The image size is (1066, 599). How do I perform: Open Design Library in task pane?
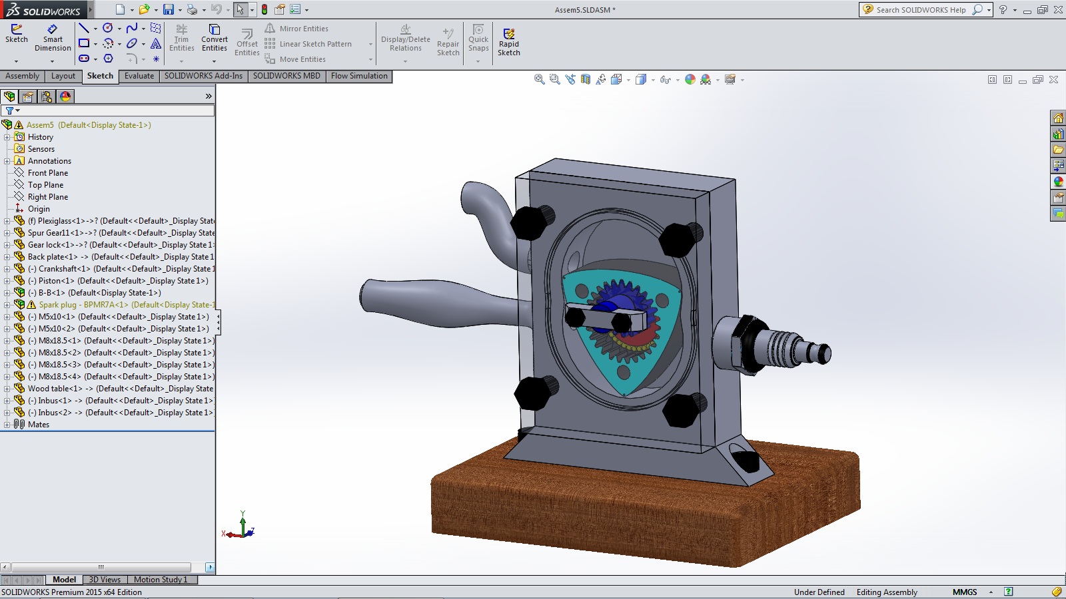click(1058, 134)
